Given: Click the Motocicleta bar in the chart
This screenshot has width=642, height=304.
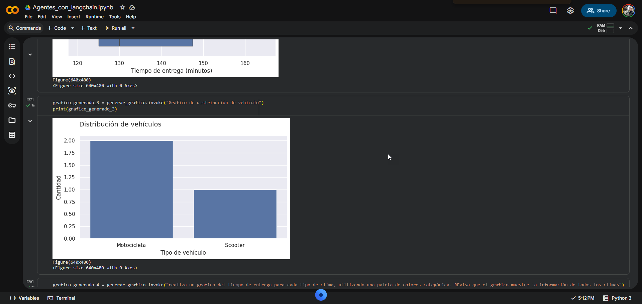Looking at the screenshot, I should (x=131, y=190).
